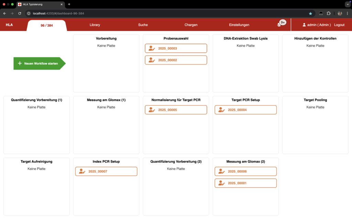
Task: Click the Logout link
Action: (339, 25)
